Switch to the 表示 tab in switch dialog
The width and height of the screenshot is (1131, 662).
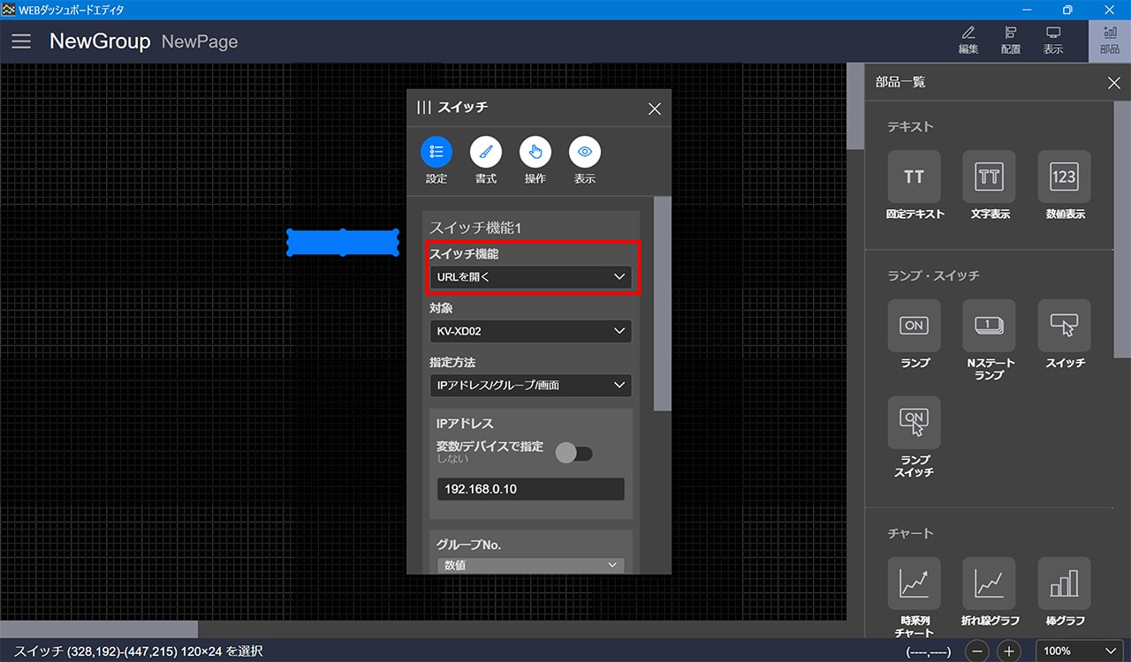pyautogui.click(x=584, y=153)
